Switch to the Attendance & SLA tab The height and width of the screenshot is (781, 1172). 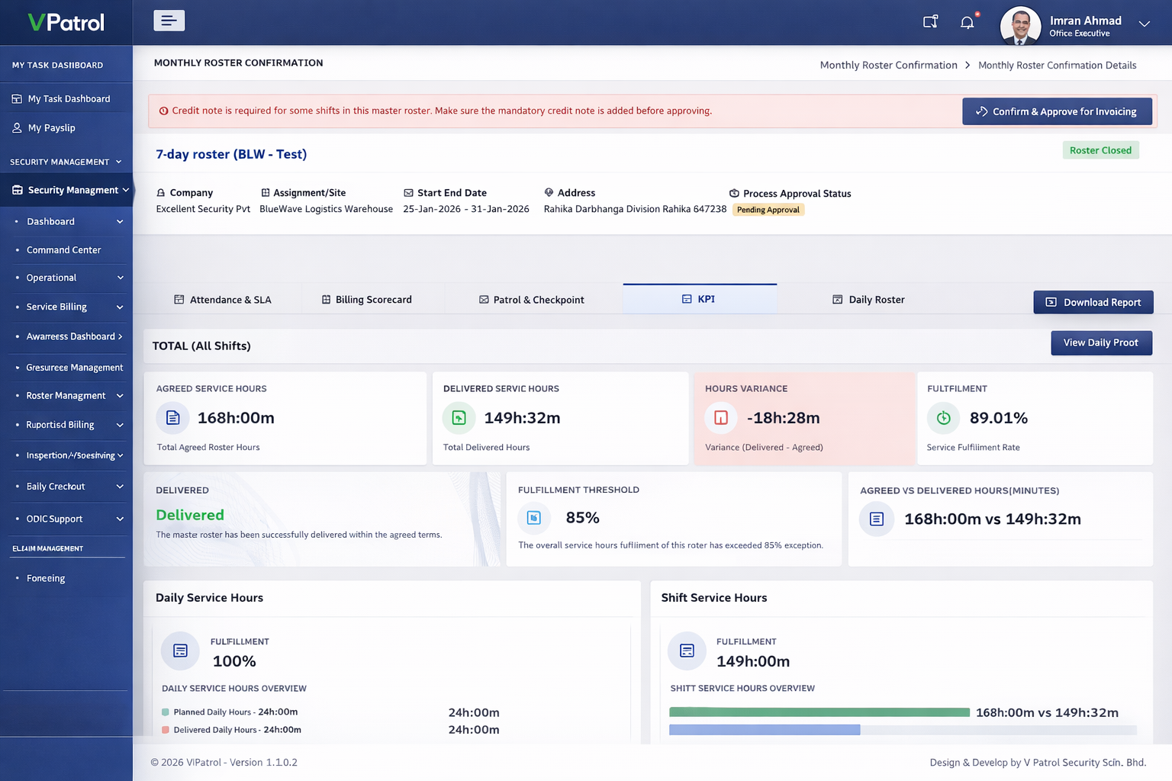pos(222,300)
